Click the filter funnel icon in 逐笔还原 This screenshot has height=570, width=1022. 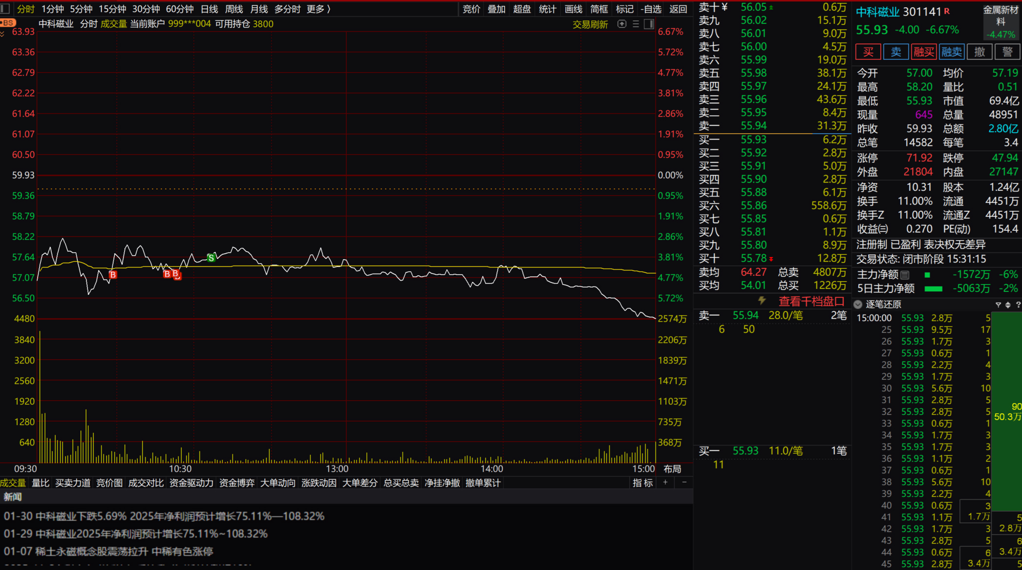[998, 305]
